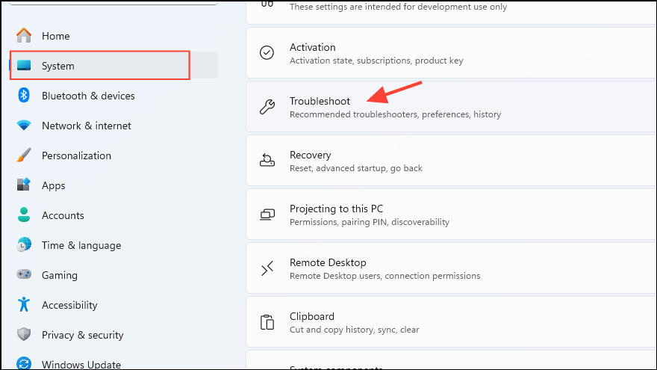
Task: Click the Clipboard icon
Action: pyautogui.click(x=267, y=322)
